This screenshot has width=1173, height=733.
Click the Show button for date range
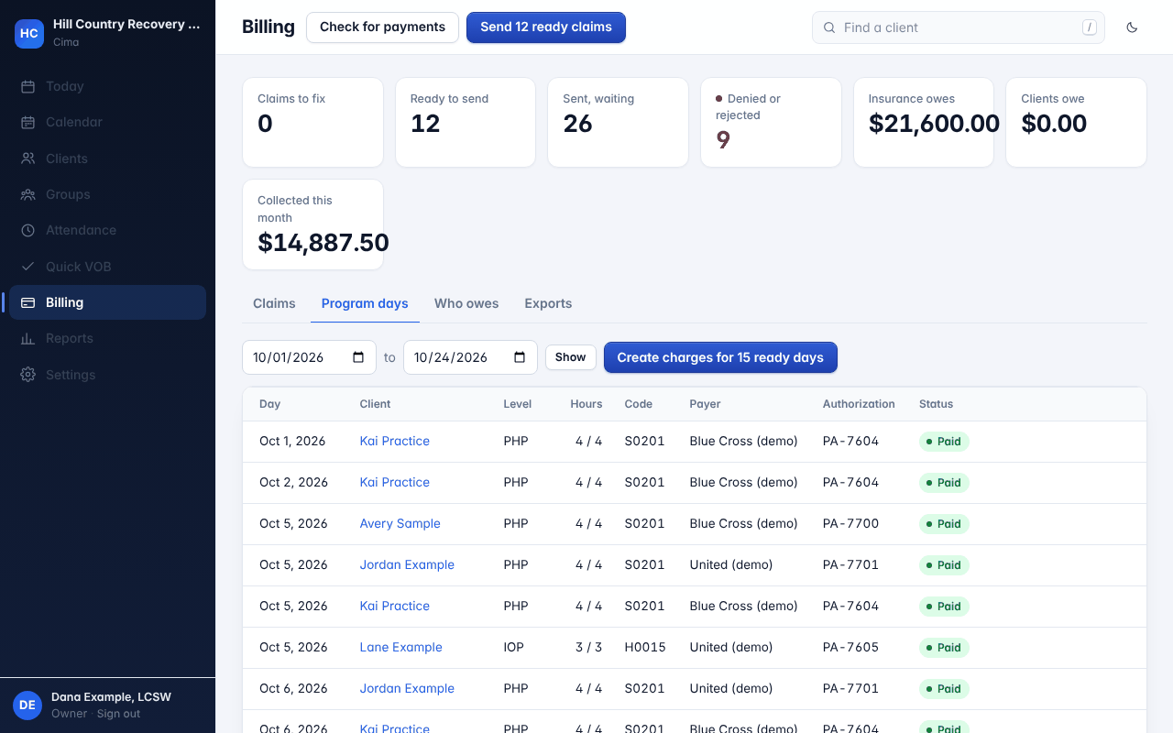tap(570, 357)
